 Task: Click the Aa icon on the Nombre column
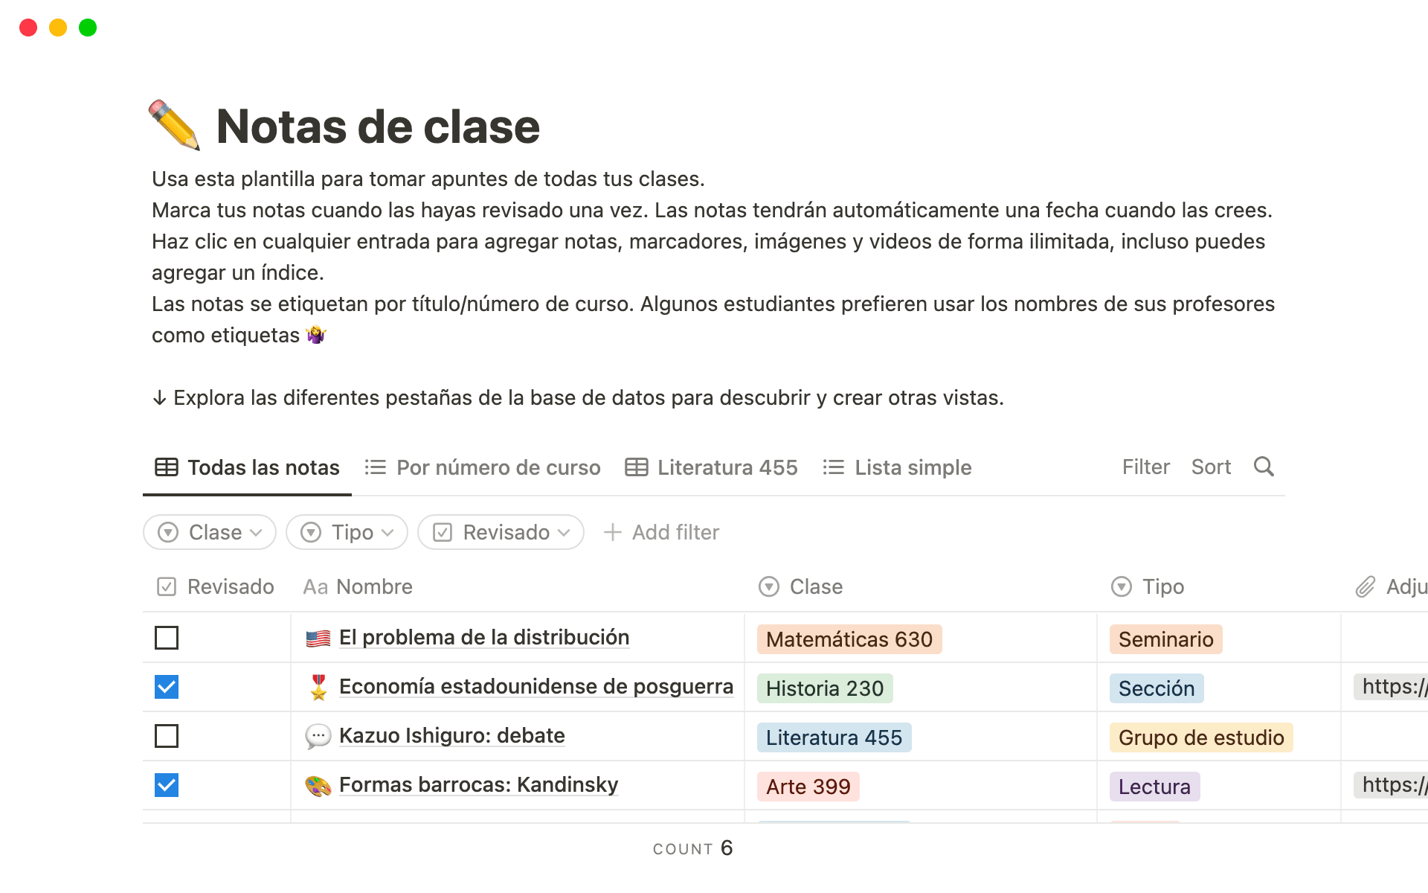(315, 586)
